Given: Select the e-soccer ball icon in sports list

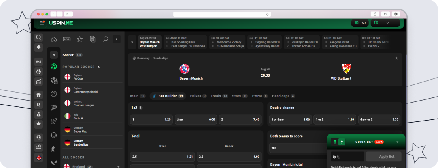Looking at the screenshot, I should click(x=54, y=81).
